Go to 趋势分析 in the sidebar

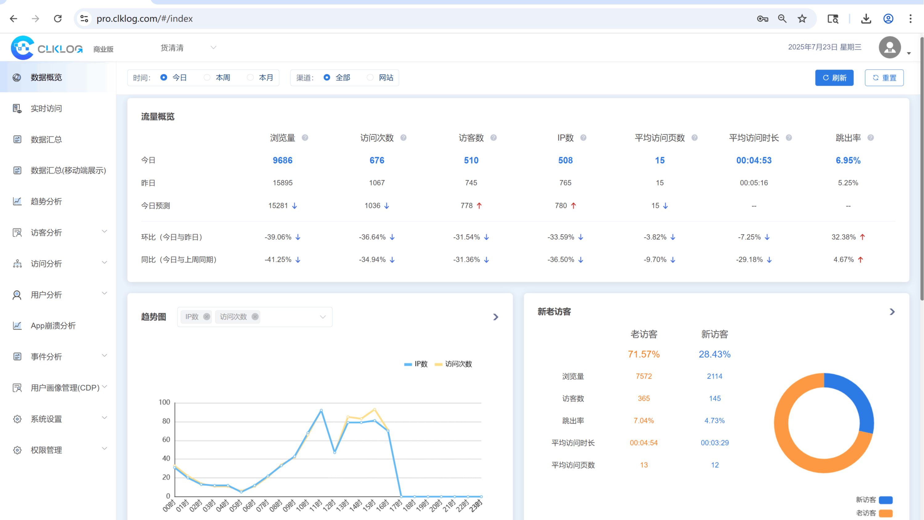46,201
